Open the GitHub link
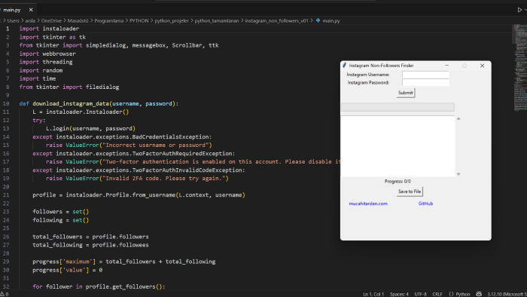527x297 pixels. [425, 204]
